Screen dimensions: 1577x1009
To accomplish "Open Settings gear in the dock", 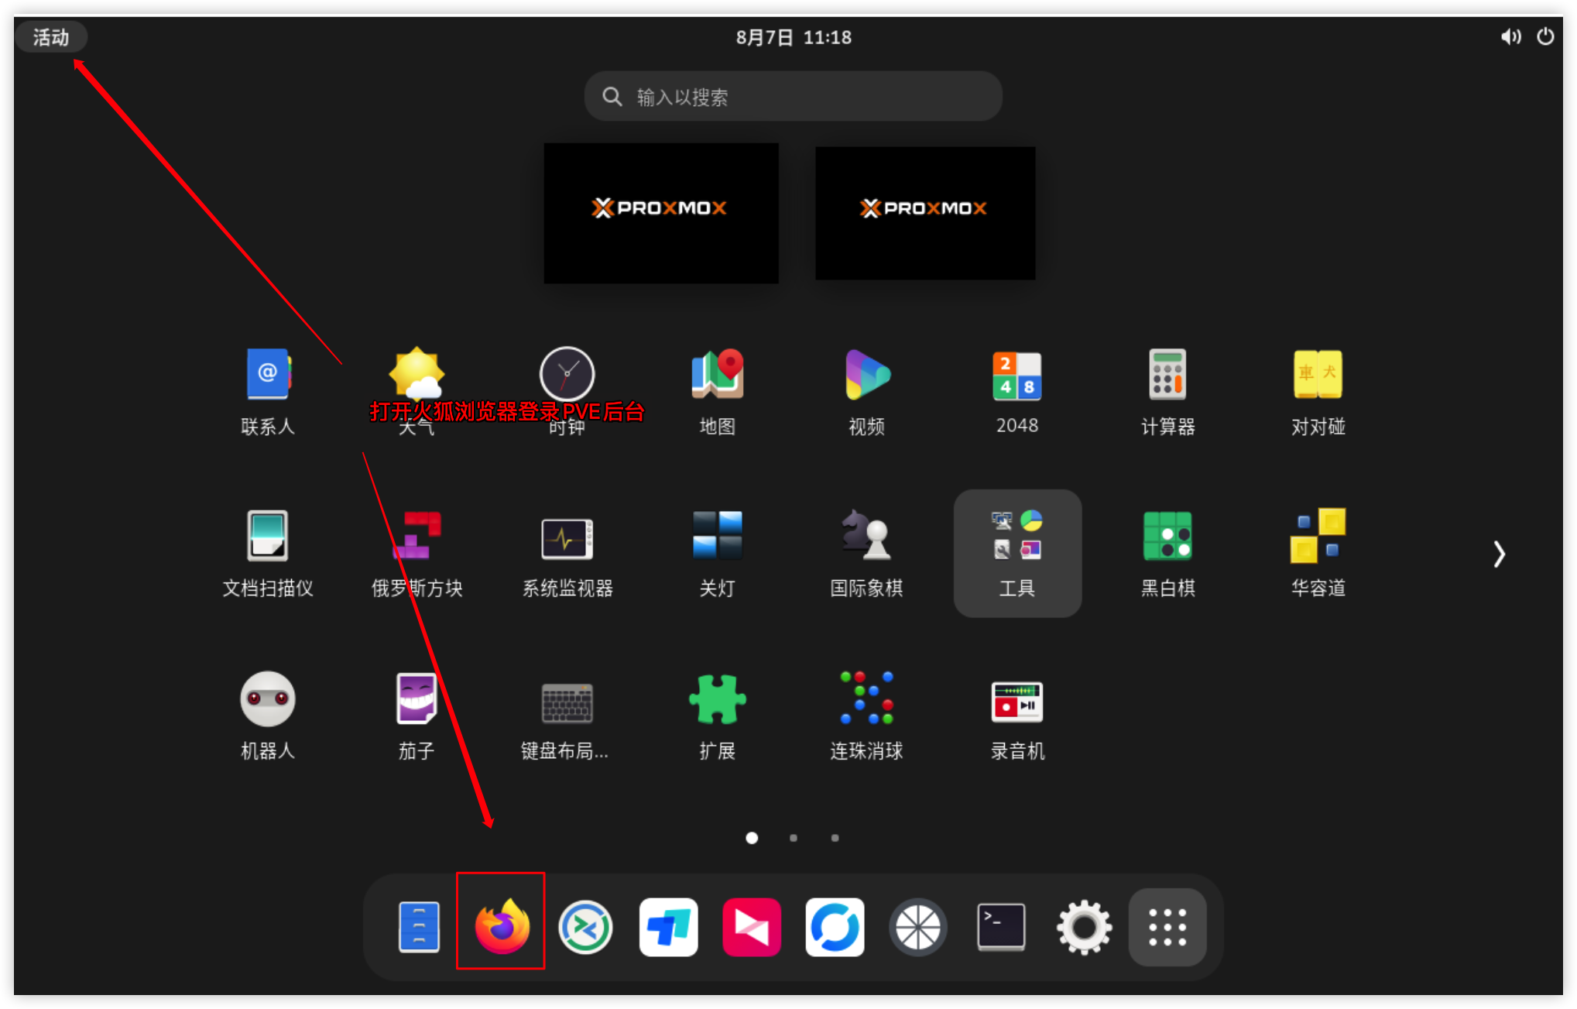I will click(x=1084, y=926).
